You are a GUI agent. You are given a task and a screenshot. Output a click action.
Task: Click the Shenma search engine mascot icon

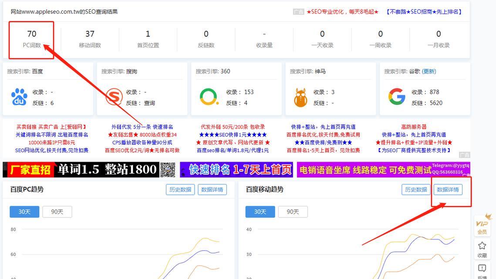[300, 97]
